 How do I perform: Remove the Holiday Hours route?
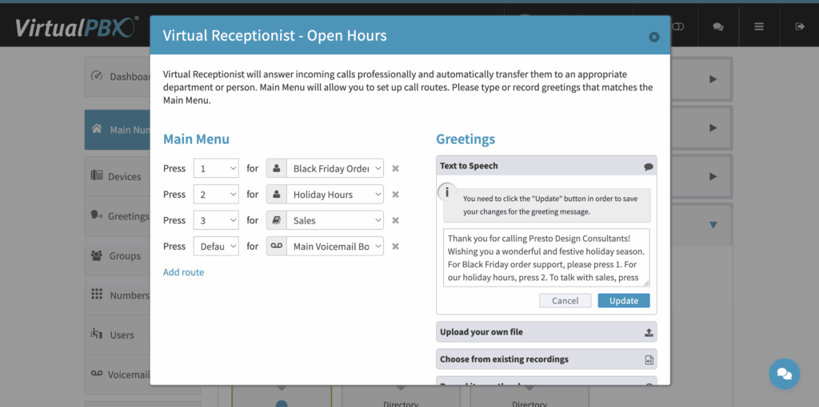point(395,195)
